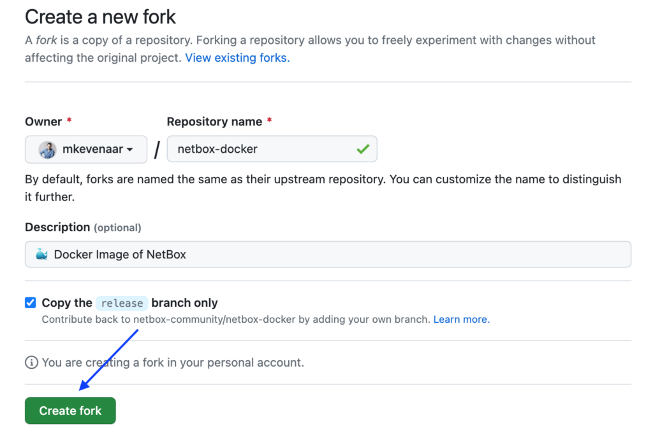Viewport: 653px width, 438px height.
Task: Click the Learn more link
Action: coord(461,319)
